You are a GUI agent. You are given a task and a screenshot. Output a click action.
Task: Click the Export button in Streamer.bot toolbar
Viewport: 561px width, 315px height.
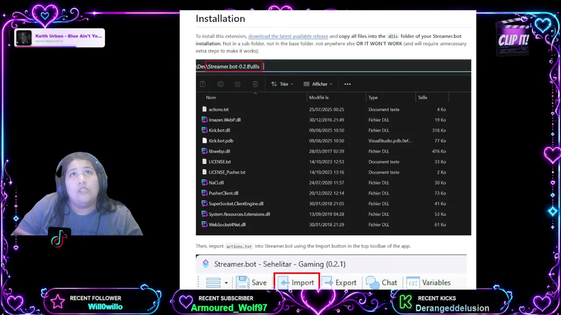pyautogui.click(x=340, y=283)
